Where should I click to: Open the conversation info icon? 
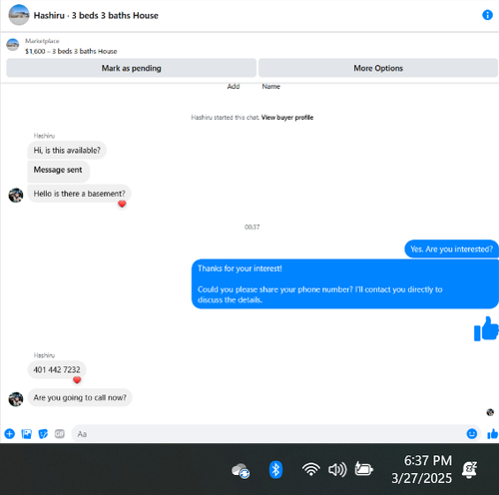pos(487,15)
